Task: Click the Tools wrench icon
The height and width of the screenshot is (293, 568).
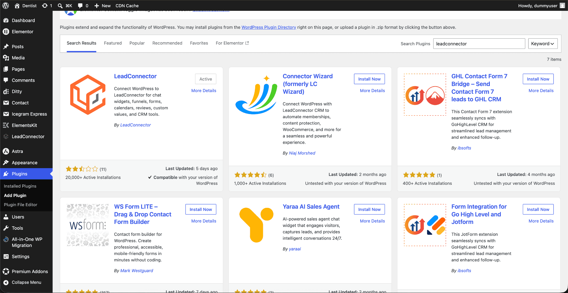Action: [x=6, y=228]
